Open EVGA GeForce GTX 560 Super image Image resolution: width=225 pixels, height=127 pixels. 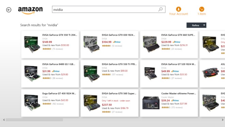[91, 102]
